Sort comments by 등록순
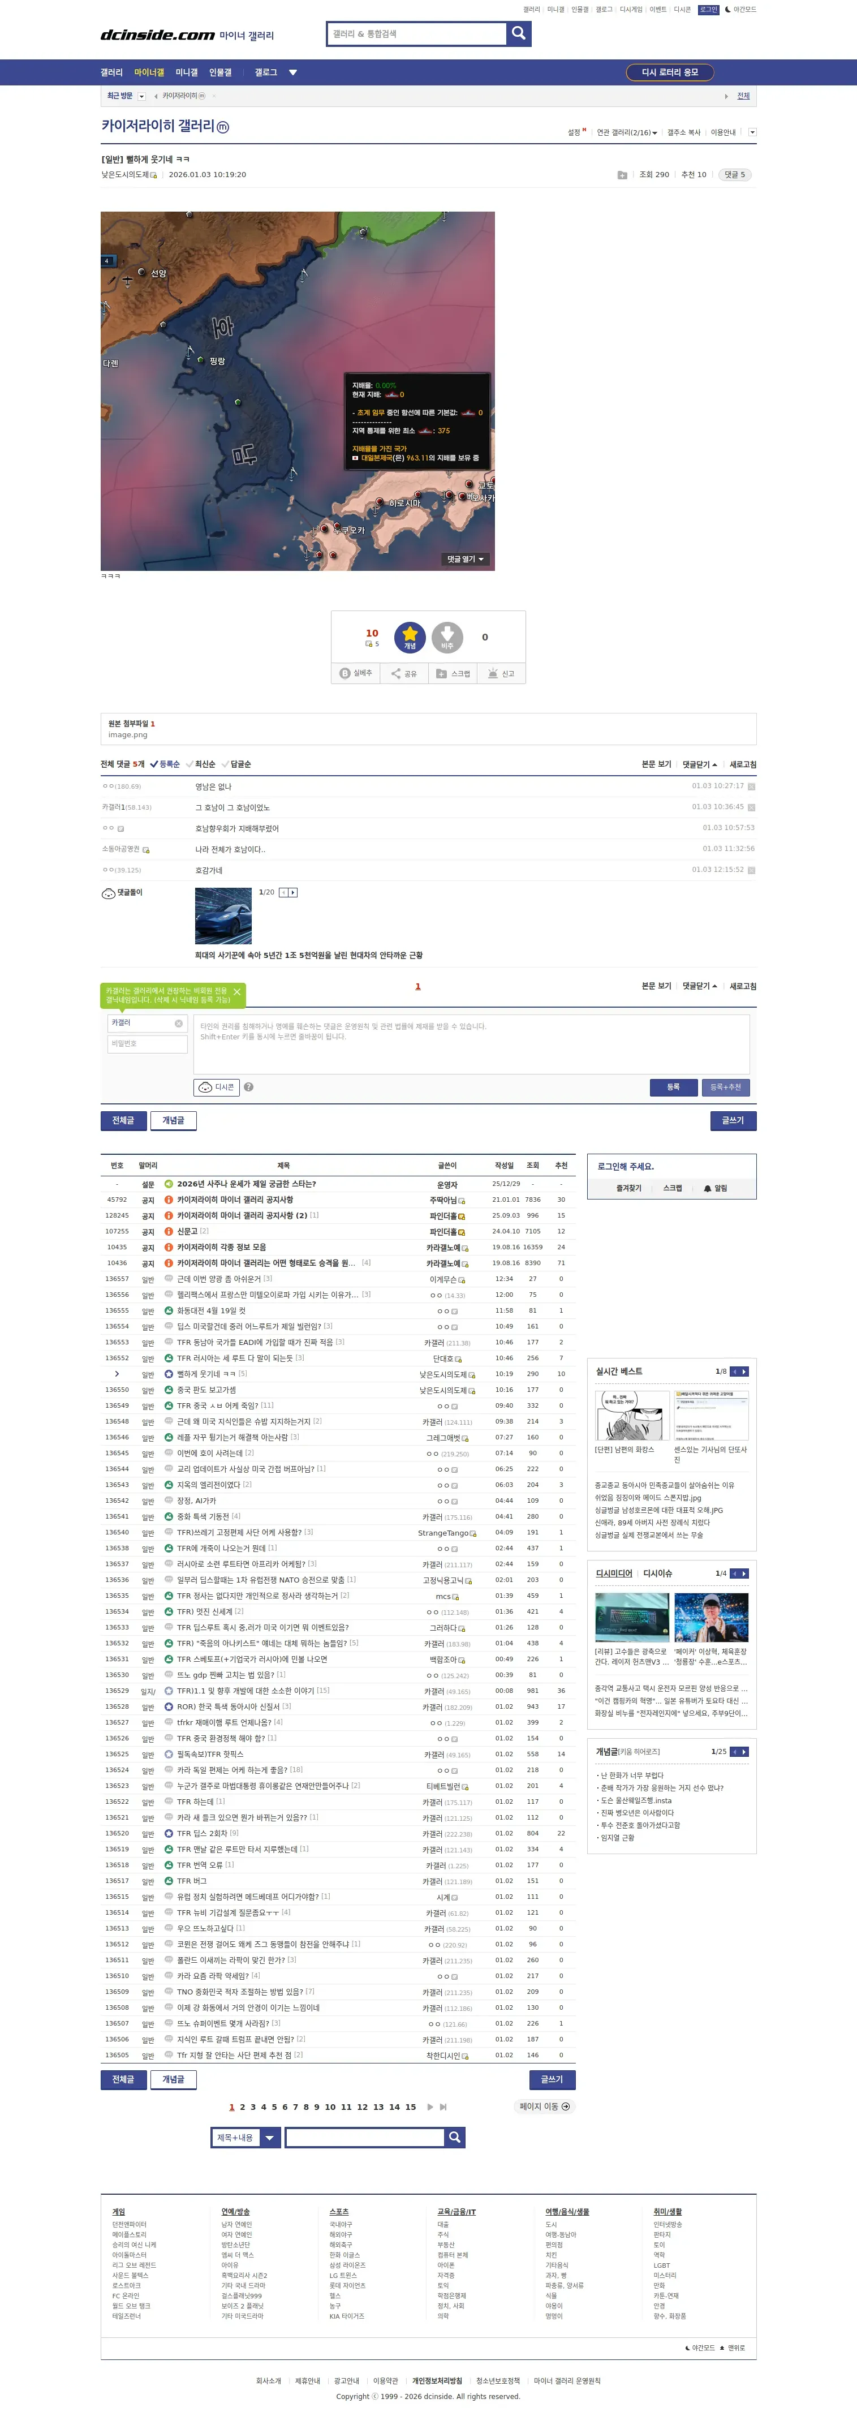The width and height of the screenshot is (857, 2429). [165, 764]
